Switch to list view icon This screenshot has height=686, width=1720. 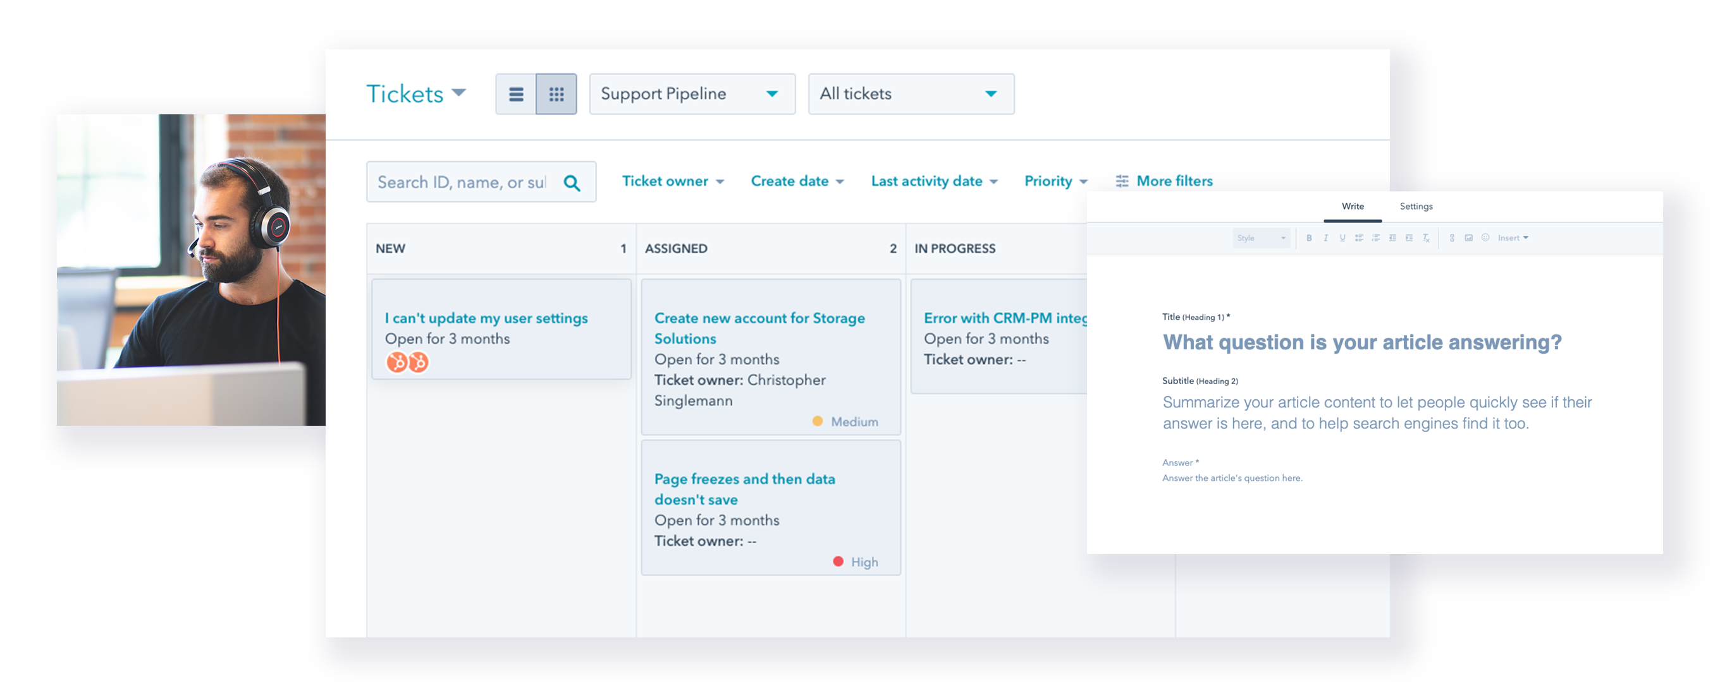(x=515, y=94)
